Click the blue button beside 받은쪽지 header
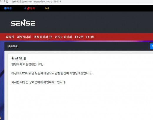The width and height of the screenshot is (153, 120). 152,46
